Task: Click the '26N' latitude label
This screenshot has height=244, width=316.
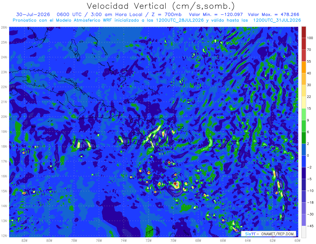Action: click(4, 27)
